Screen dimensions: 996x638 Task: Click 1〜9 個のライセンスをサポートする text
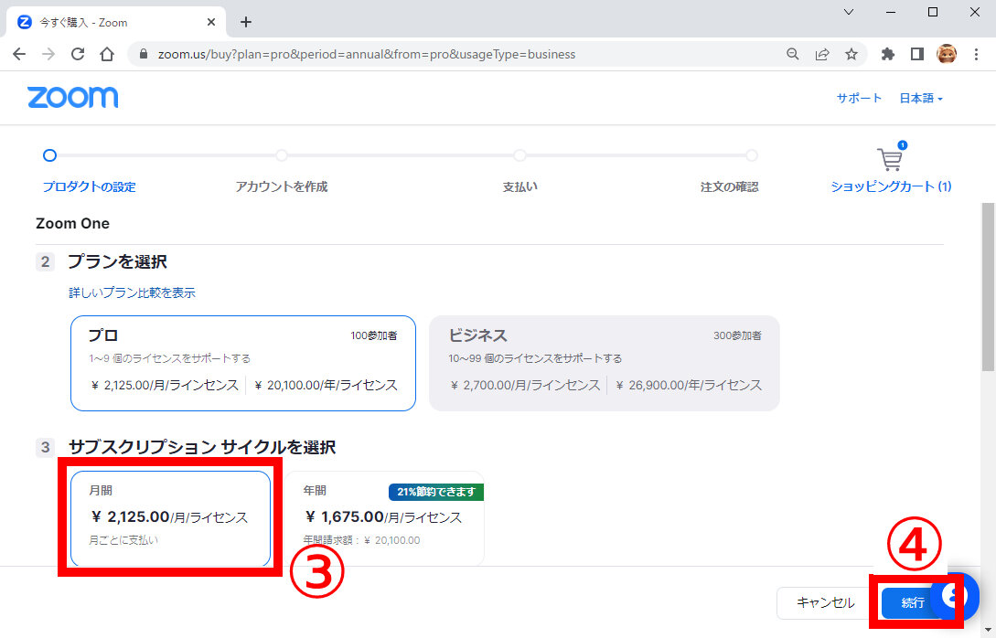(x=169, y=358)
